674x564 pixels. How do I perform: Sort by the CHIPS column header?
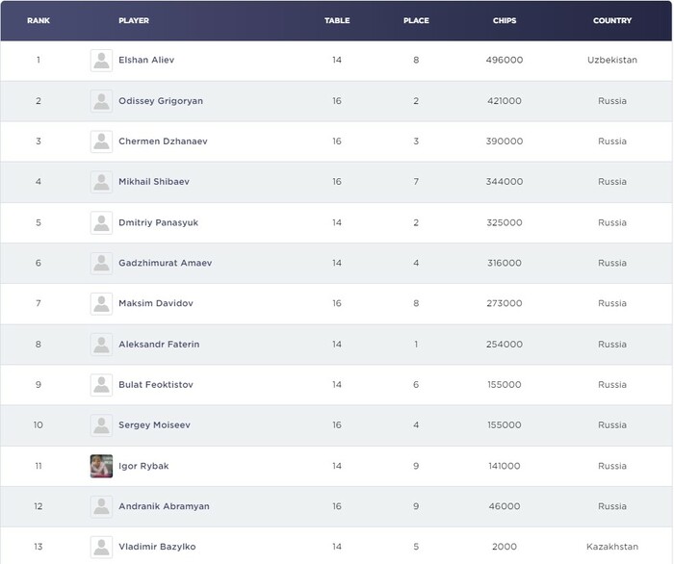505,20
